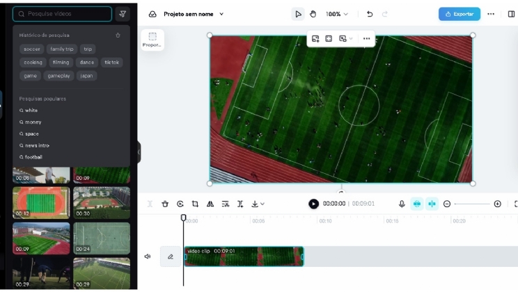518x292 pixels.
Task: Click the track cover edit pencil button
Action: coord(171,257)
